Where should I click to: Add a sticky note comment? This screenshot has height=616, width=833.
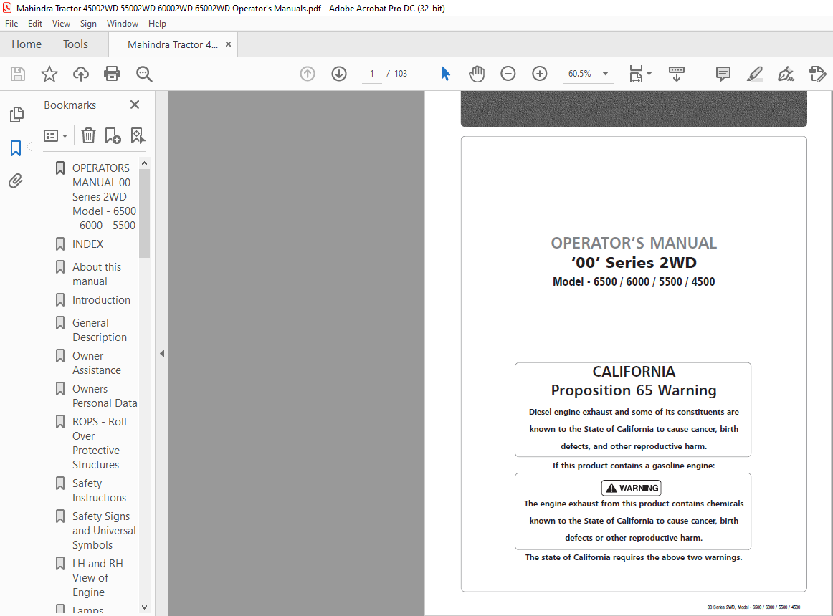[x=723, y=74]
